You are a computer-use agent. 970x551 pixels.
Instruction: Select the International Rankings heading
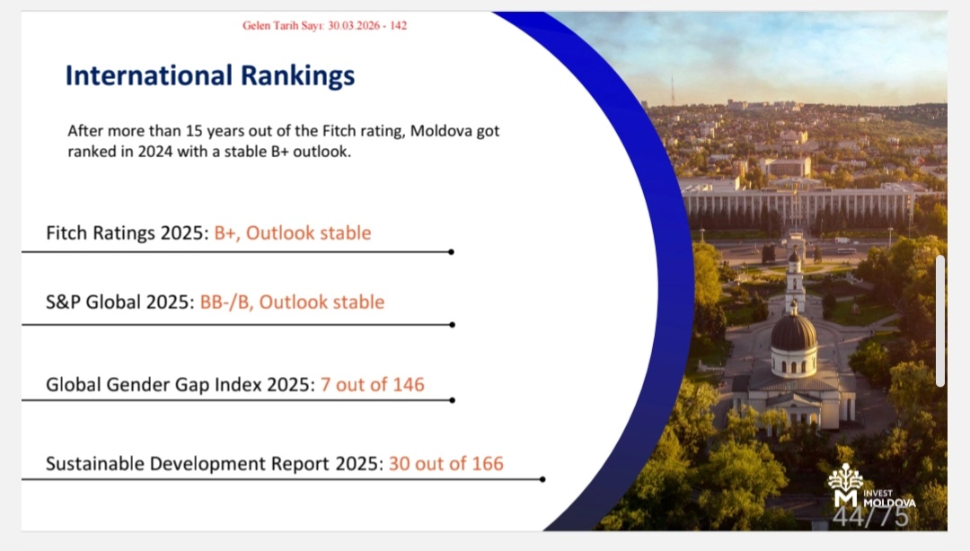pyautogui.click(x=210, y=75)
